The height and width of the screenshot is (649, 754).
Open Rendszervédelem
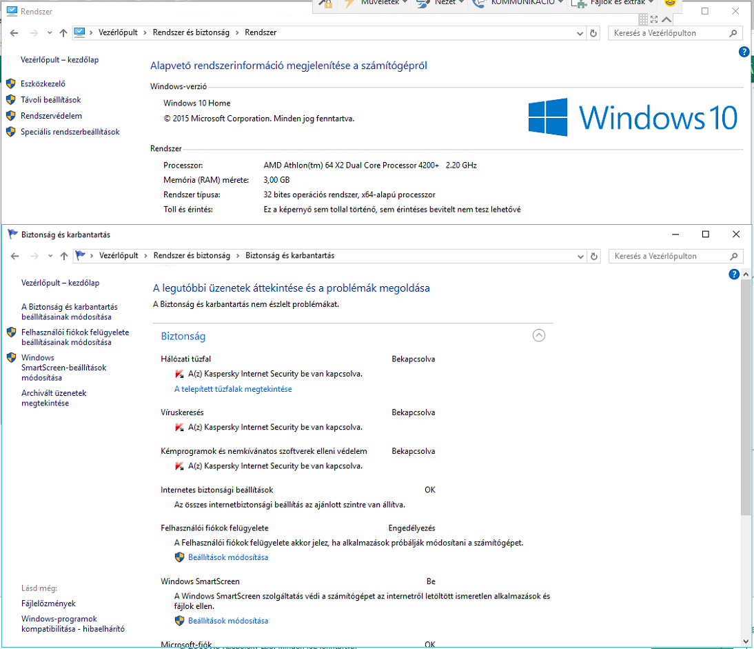click(x=51, y=115)
